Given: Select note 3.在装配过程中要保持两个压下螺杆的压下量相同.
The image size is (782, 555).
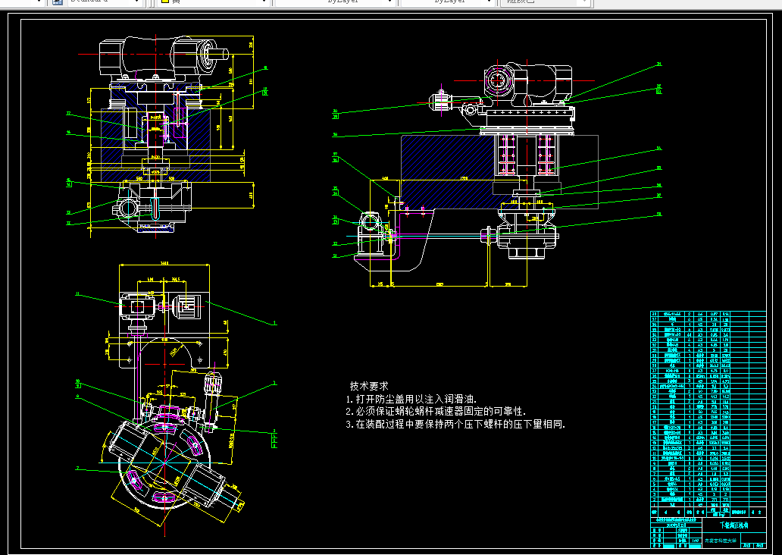Looking at the screenshot, I should click(x=455, y=425).
